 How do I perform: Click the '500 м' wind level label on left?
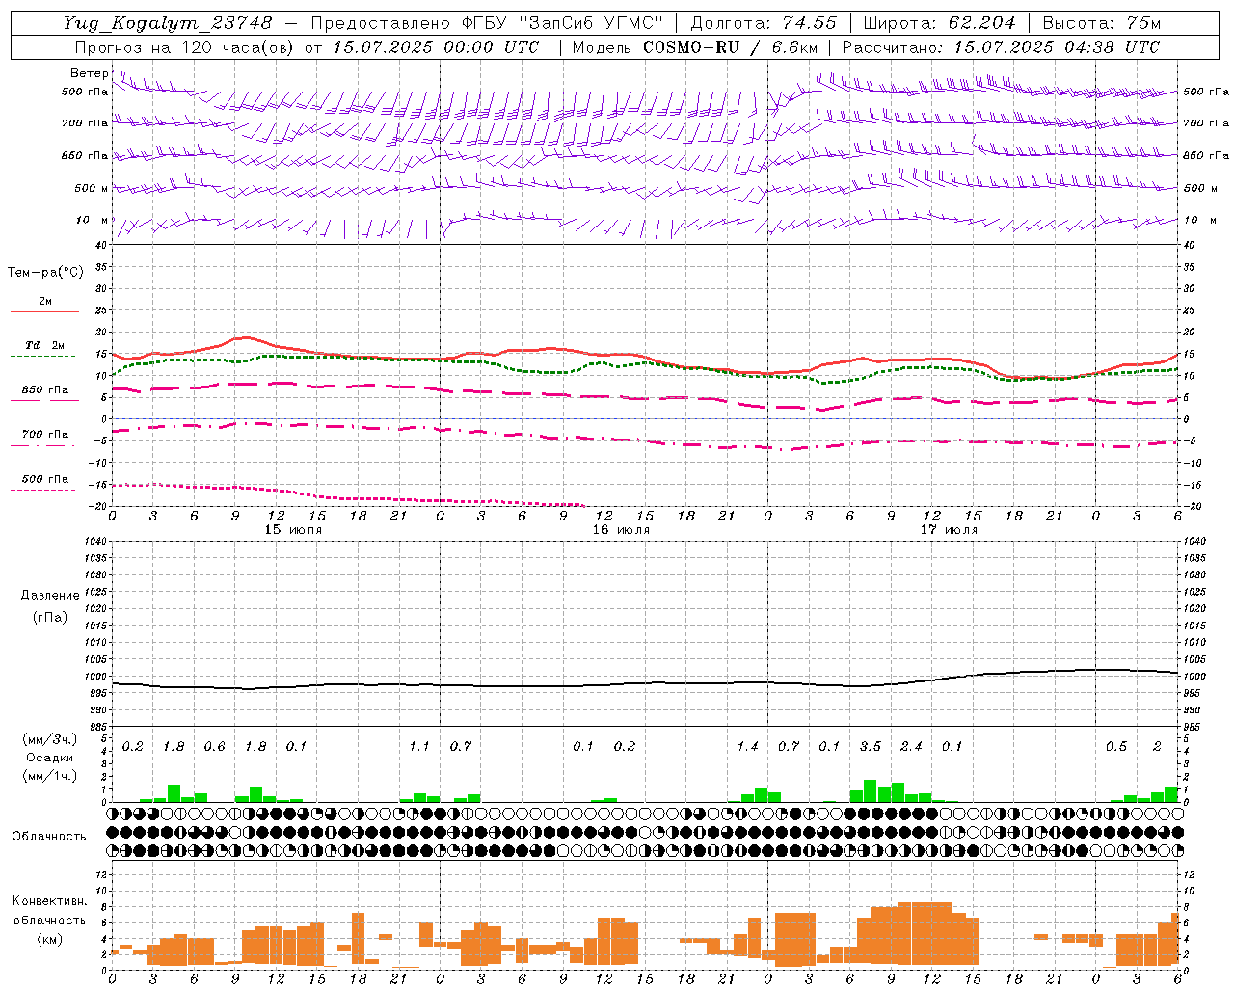point(92,188)
